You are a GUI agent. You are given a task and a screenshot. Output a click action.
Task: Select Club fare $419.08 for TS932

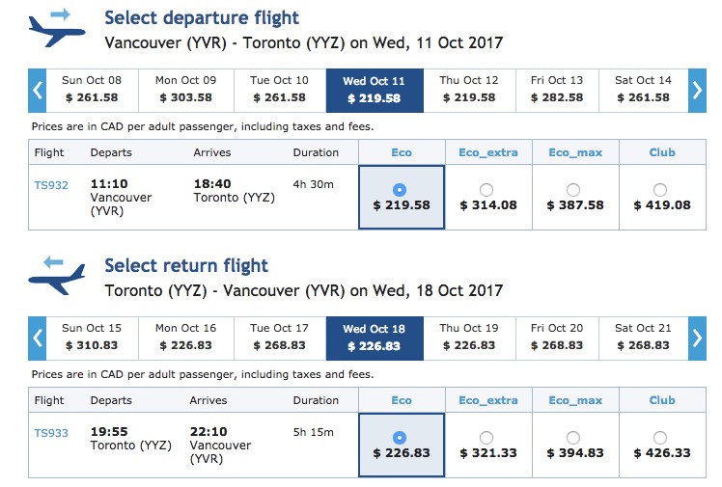click(x=660, y=190)
